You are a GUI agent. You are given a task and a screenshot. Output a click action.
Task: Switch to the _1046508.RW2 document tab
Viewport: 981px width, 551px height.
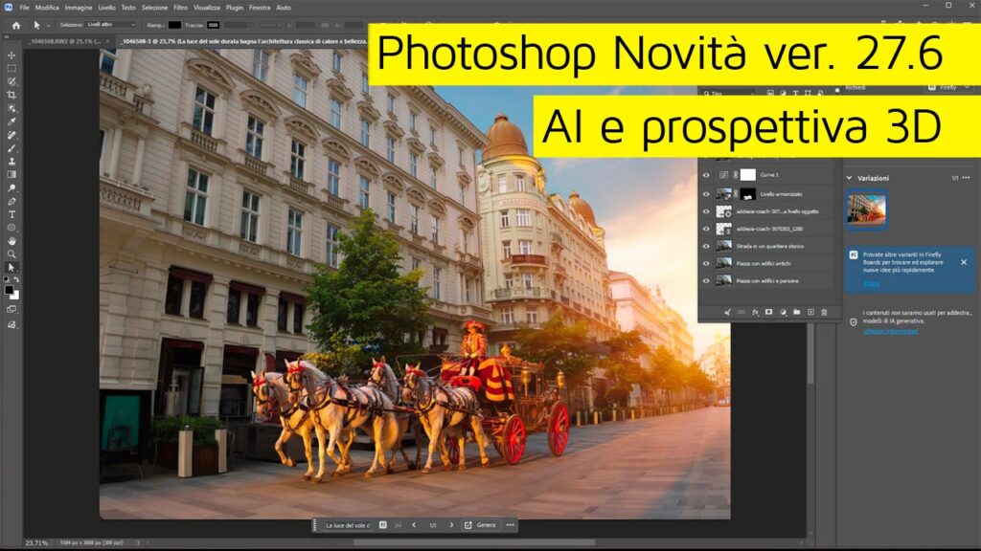69,41
